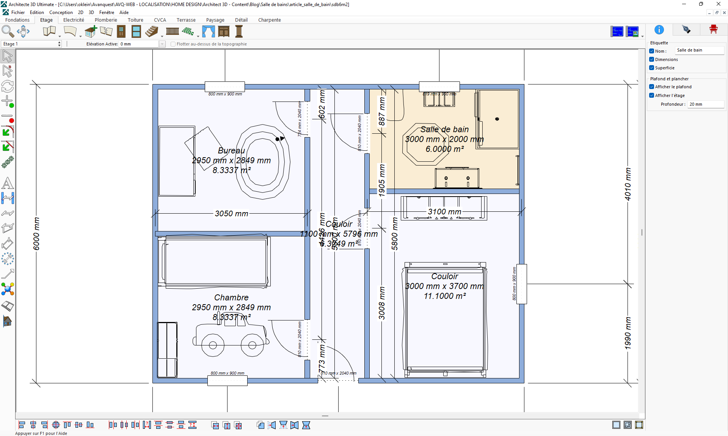Uncheck the Dimensions checkbox
The height and width of the screenshot is (436, 728).
pos(652,59)
